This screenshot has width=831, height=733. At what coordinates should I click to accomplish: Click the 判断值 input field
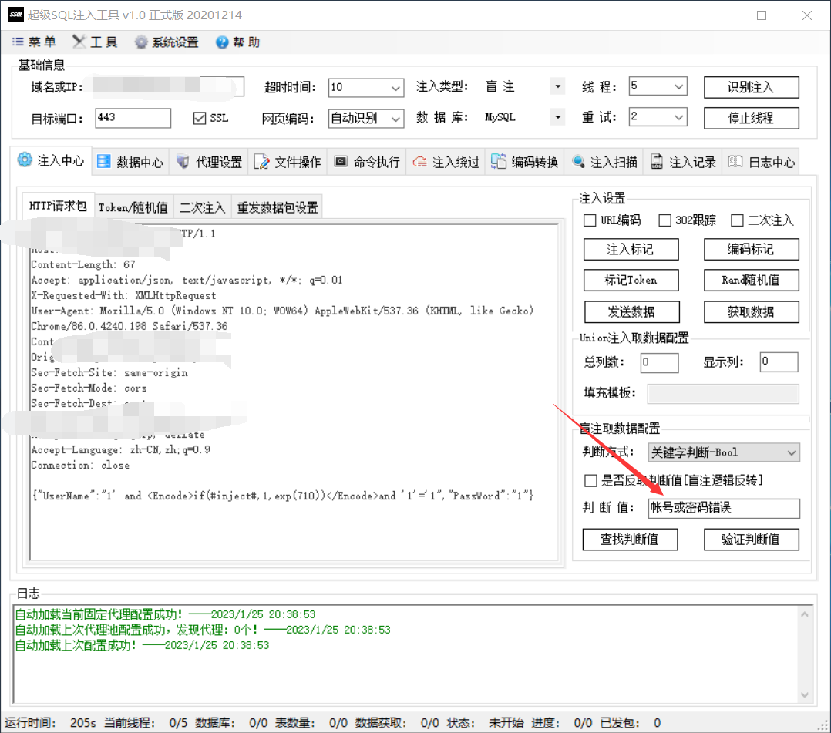point(723,508)
